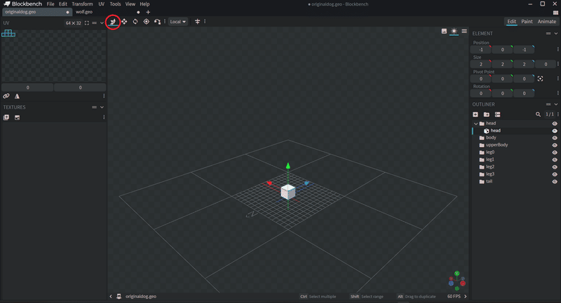Click the UV mirror triangle icon
The image size is (561, 303).
[x=17, y=96]
